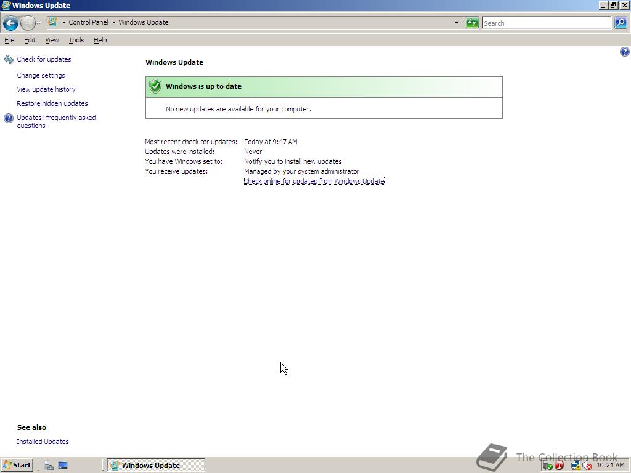Expand the arrow after Control Panel breadcrumb
The image size is (631, 473).
click(113, 23)
